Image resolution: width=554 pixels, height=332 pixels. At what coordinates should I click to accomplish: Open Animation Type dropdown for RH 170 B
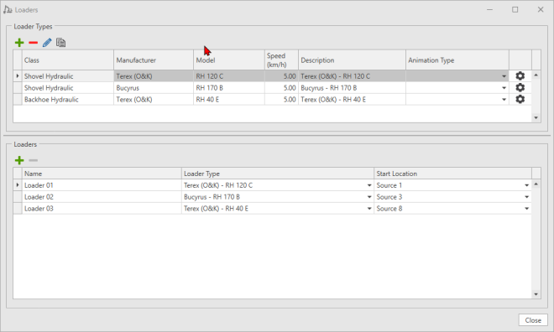pyautogui.click(x=504, y=88)
